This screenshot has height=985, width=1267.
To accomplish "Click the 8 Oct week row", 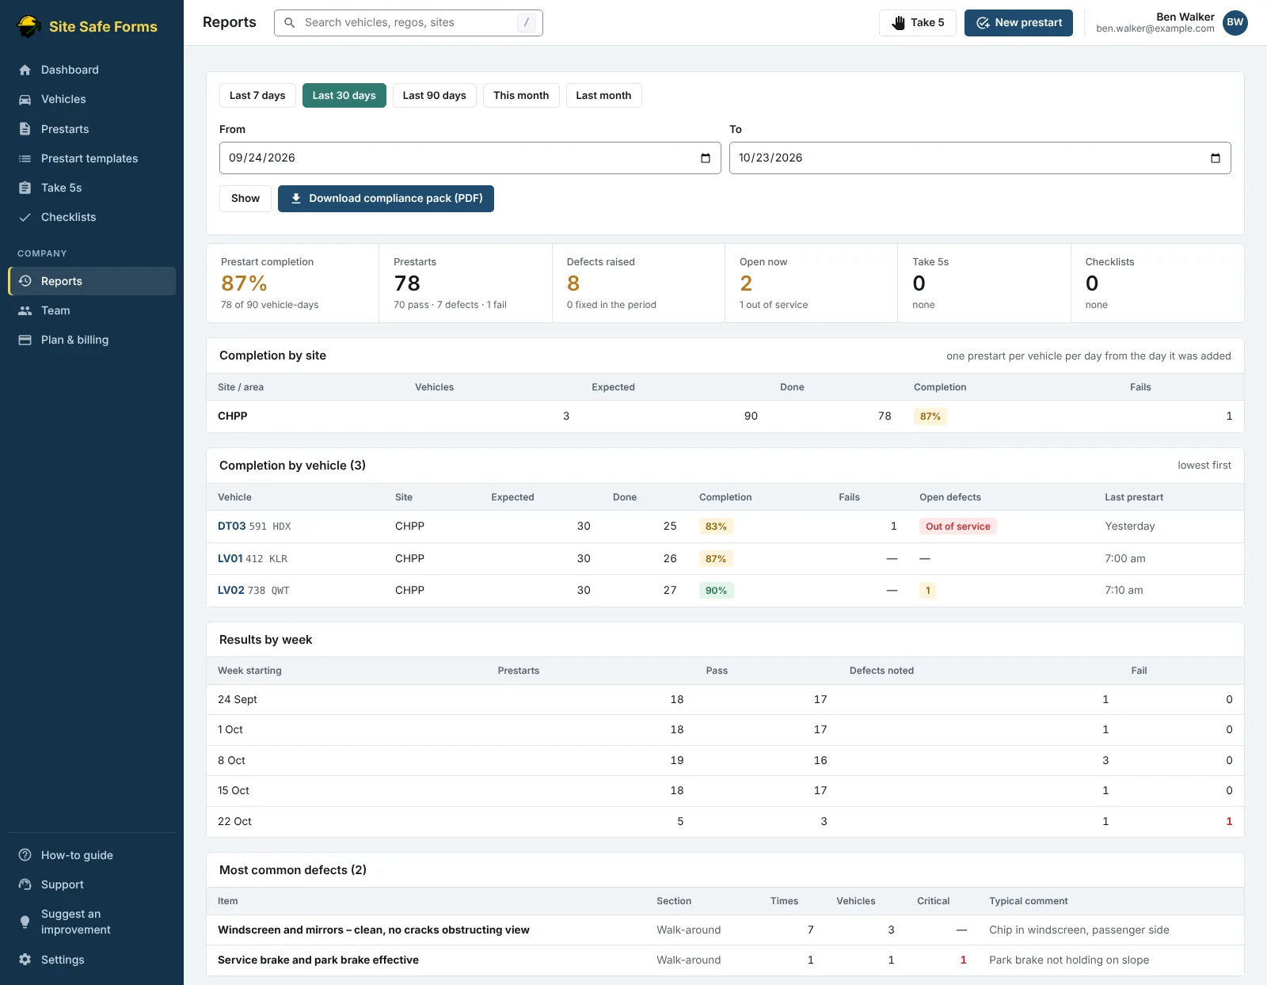I will [x=725, y=761].
